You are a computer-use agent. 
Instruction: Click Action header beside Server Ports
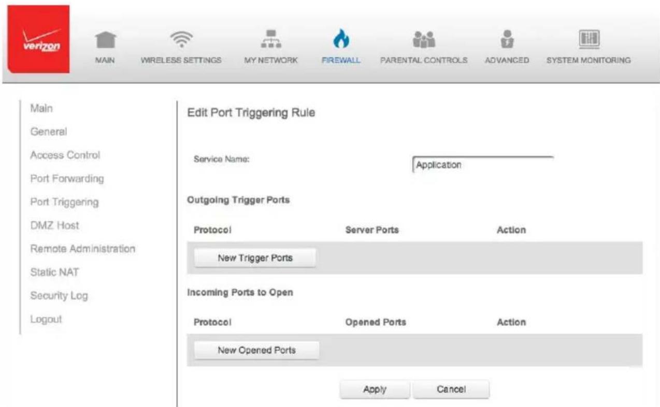[511, 230]
